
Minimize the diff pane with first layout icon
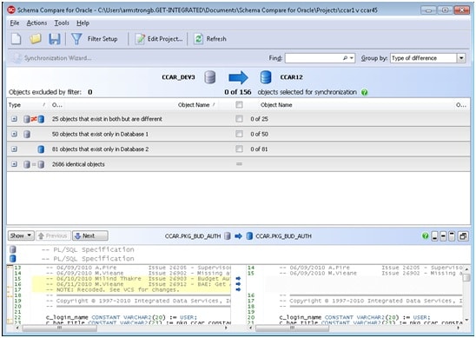coord(434,236)
